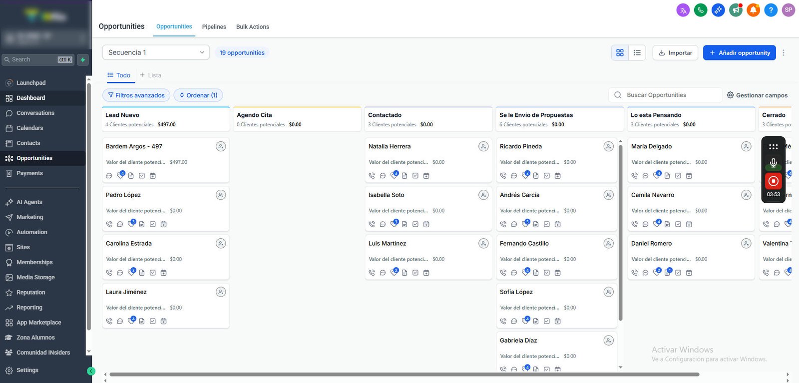Switch to board grid view
The image size is (799, 383).
click(620, 53)
